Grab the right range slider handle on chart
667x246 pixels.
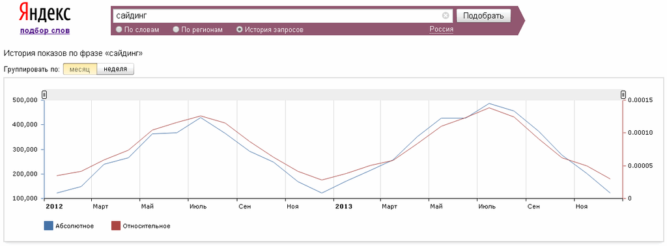click(x=623, y=94)
